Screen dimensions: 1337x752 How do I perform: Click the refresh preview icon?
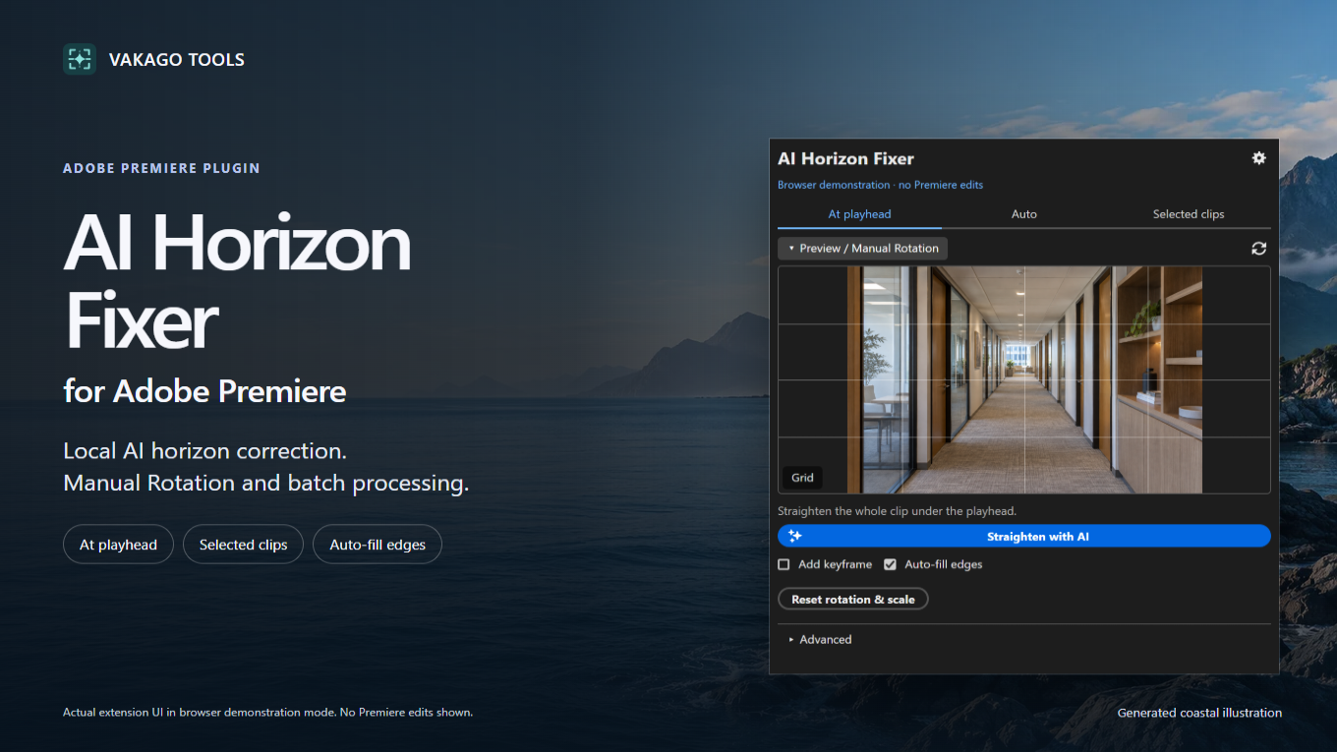pos(1258,249)
